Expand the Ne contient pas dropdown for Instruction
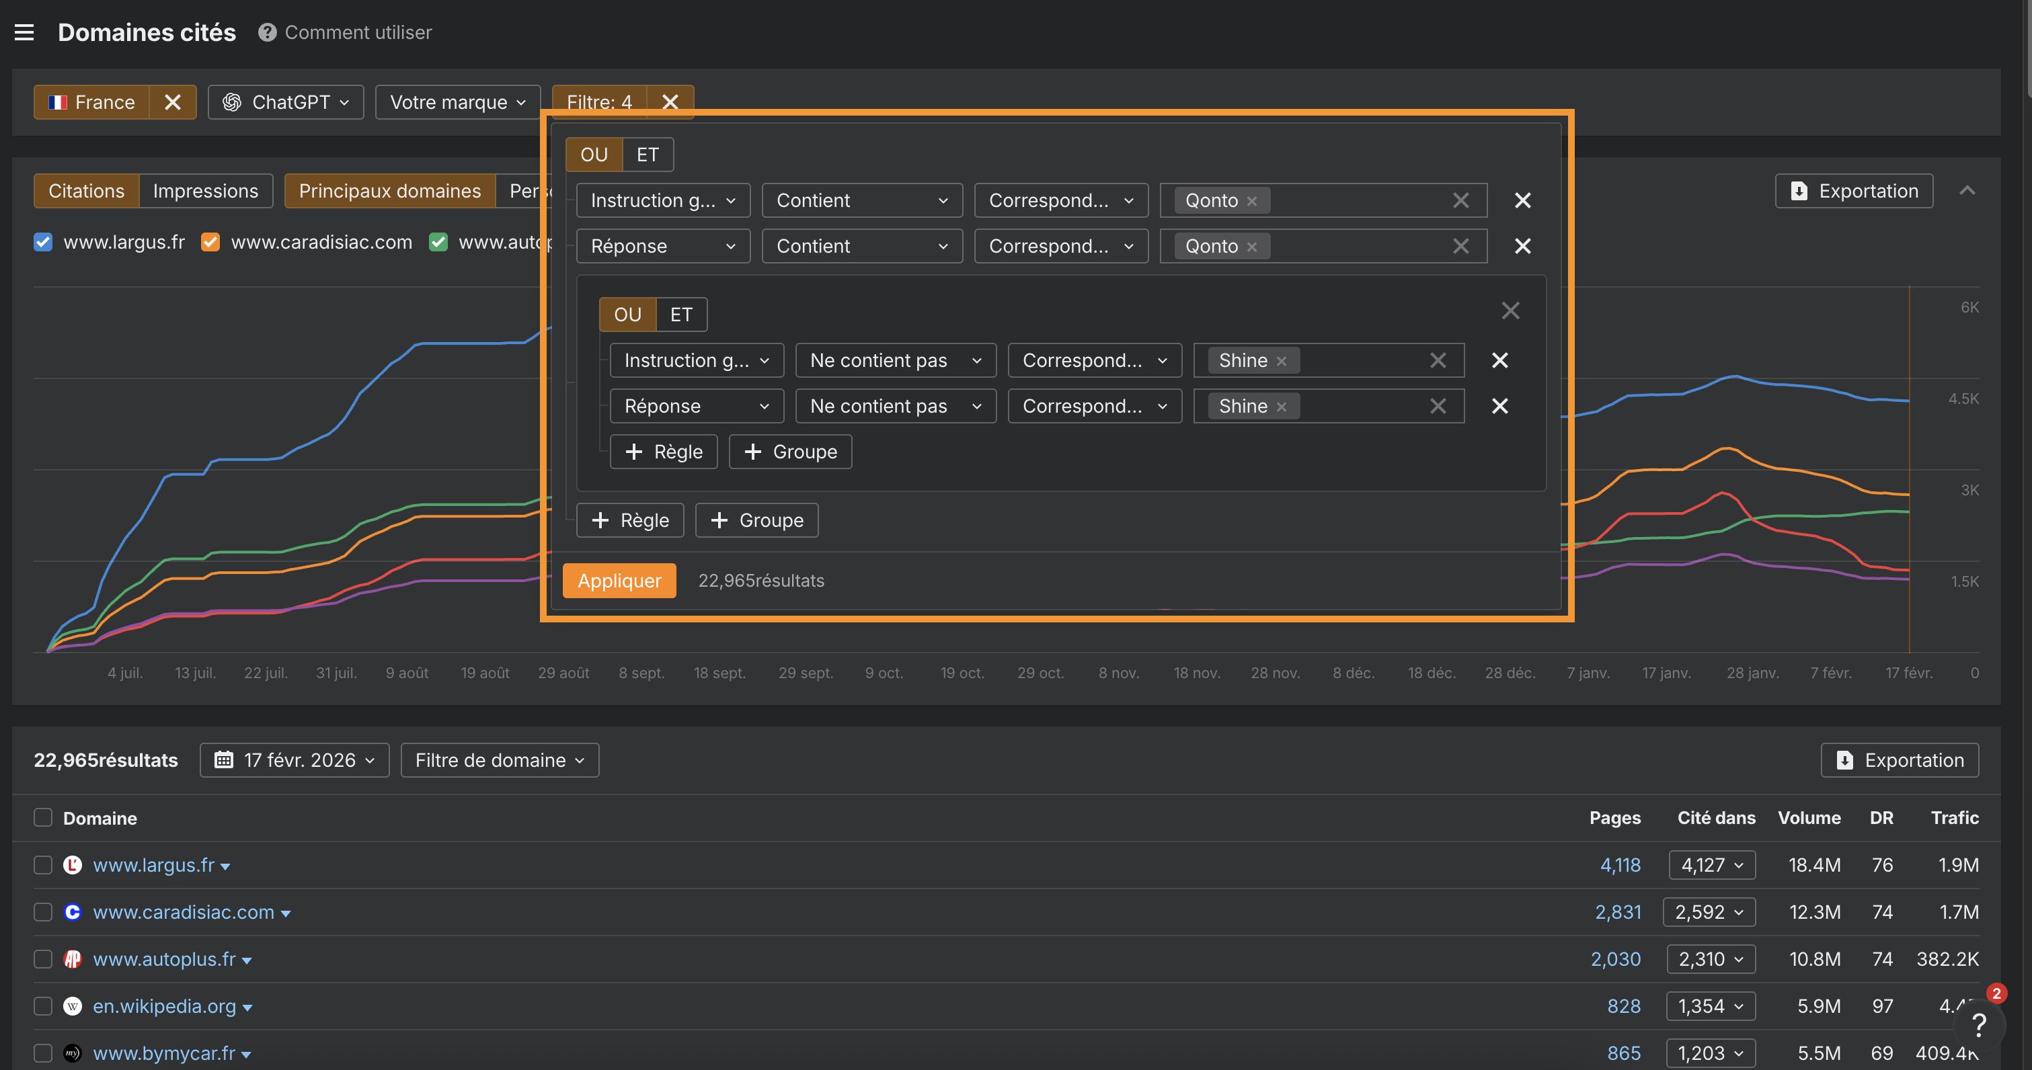Image resolution: width=2032 pixels, height=1070 pixels. tap(896, 360)
